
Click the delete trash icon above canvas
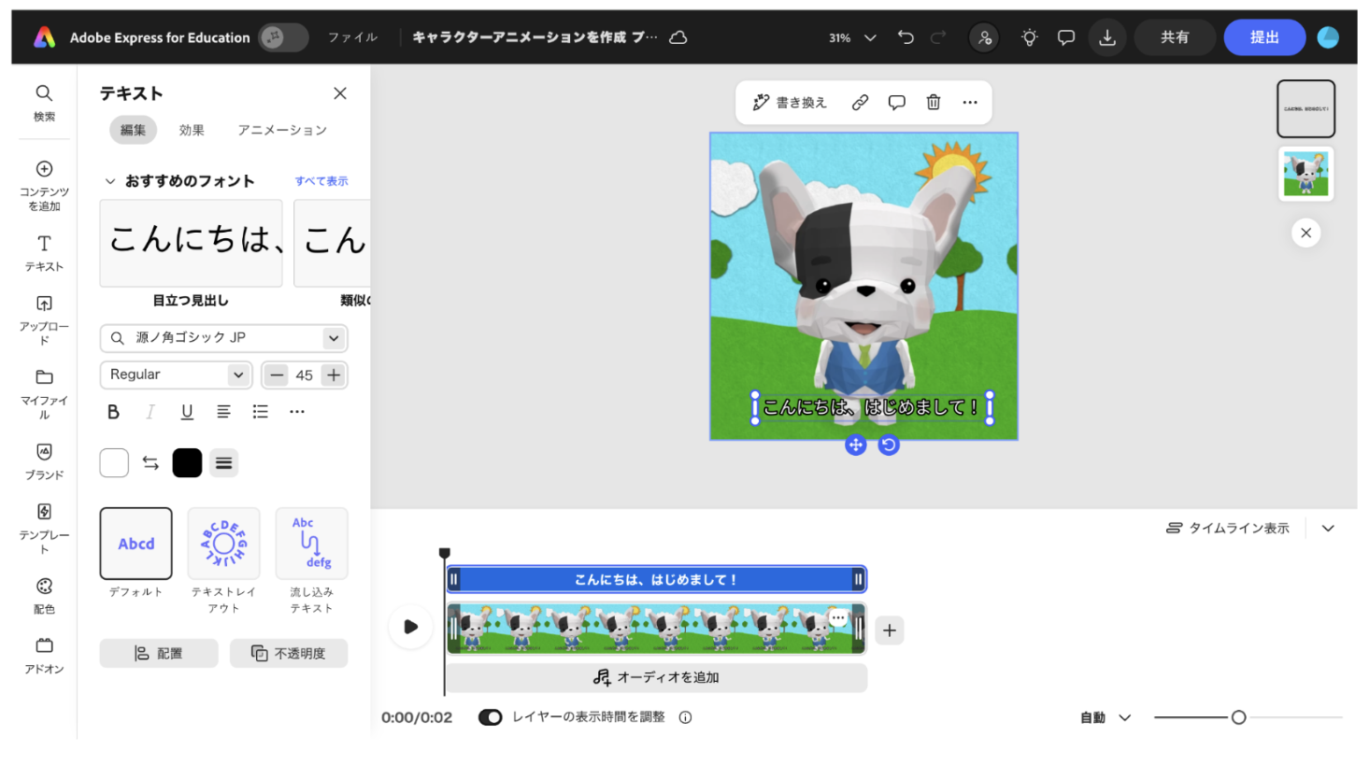(933, 103)
